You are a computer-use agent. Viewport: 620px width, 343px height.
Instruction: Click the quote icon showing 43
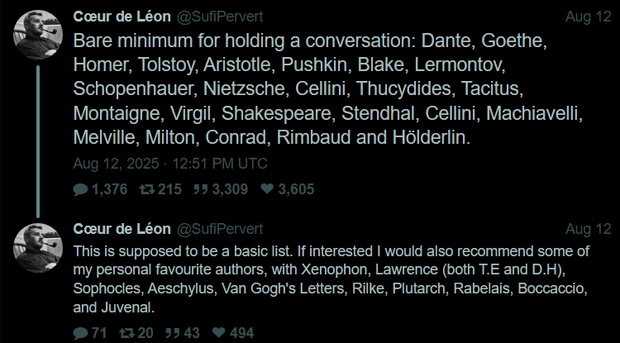tap(173, 333)
